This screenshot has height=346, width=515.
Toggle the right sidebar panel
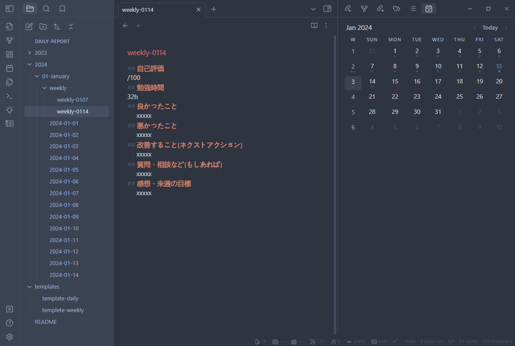327,9
